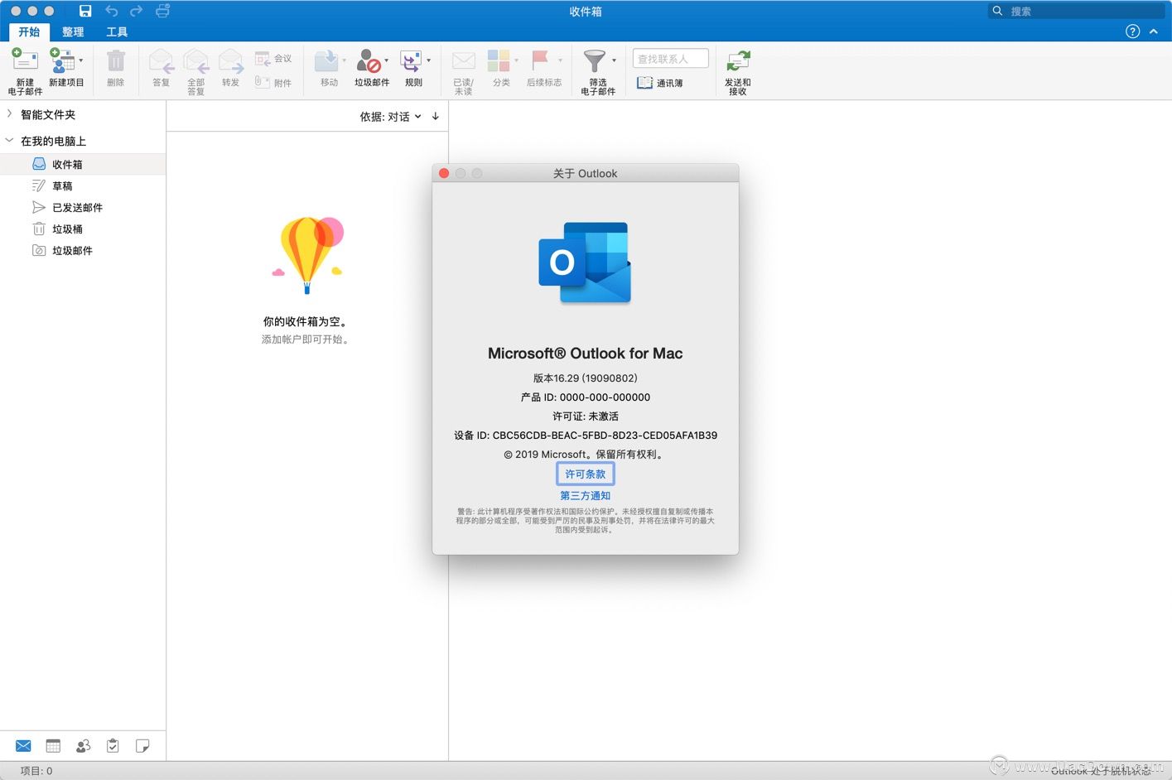Switch to Tasks view in bottom navigation
The height and width of the screenshot is (780, 1172).
[113, 746]
